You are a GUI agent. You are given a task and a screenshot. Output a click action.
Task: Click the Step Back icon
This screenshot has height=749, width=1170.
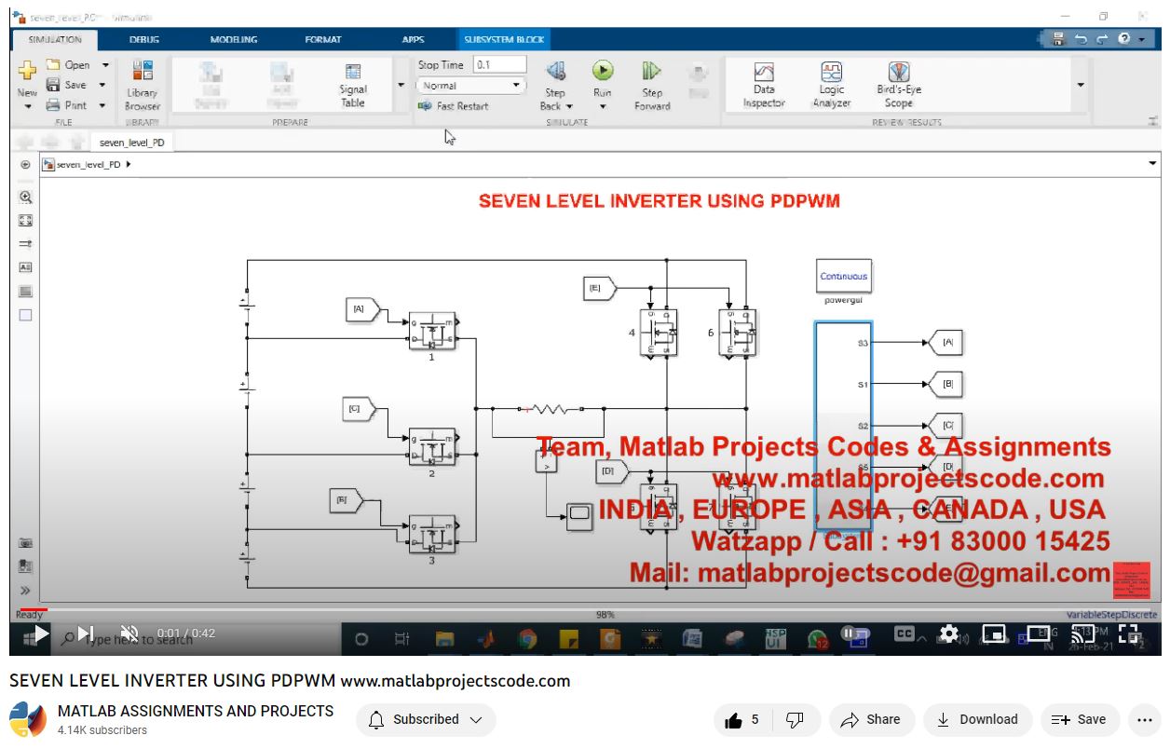pos(555,72)
